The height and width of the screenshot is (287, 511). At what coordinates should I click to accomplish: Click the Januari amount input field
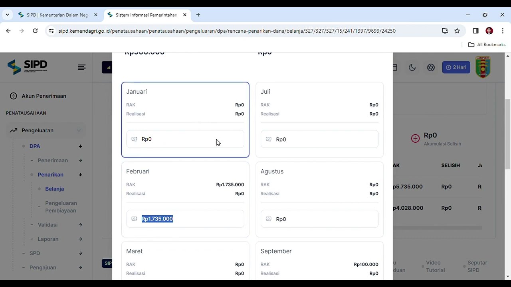(185, 139)
